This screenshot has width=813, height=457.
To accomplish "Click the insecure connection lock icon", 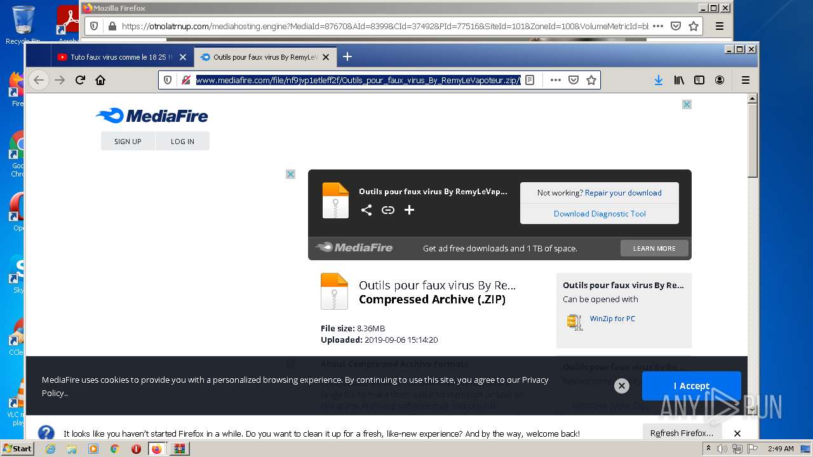I will 185,80.
